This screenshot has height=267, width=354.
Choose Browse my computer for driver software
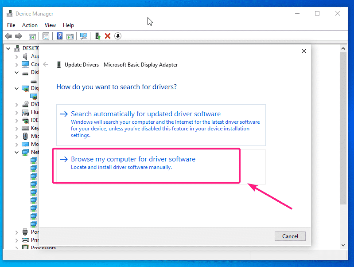coord(161,167)
